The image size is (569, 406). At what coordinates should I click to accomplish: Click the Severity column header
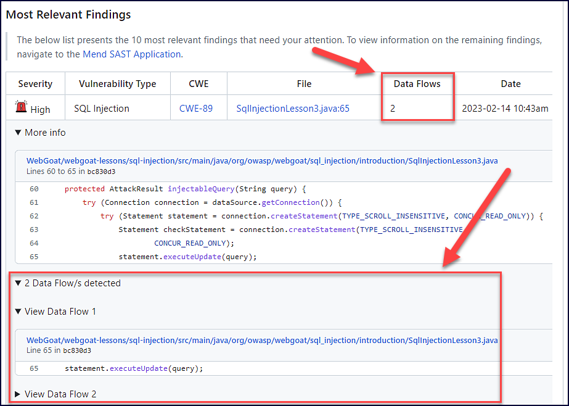pos(35,84)
